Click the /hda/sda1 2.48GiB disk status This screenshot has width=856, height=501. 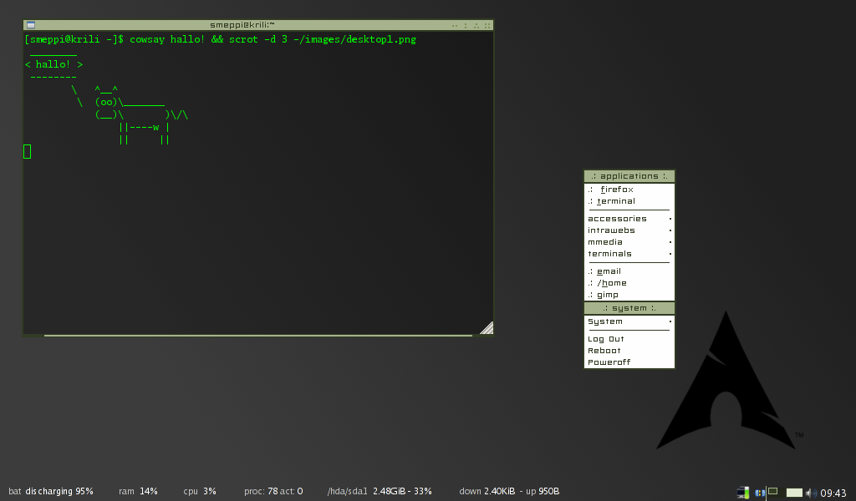click(380, 491)
